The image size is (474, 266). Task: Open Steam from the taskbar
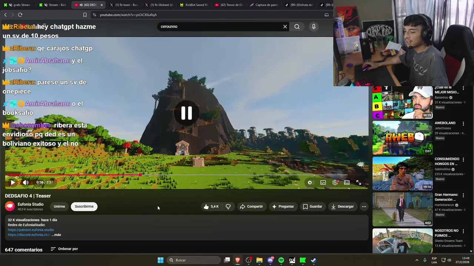[x=313, y=260]
